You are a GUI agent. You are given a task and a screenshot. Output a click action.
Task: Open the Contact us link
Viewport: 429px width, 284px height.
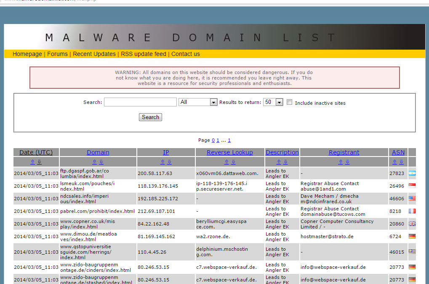point(186,54)
